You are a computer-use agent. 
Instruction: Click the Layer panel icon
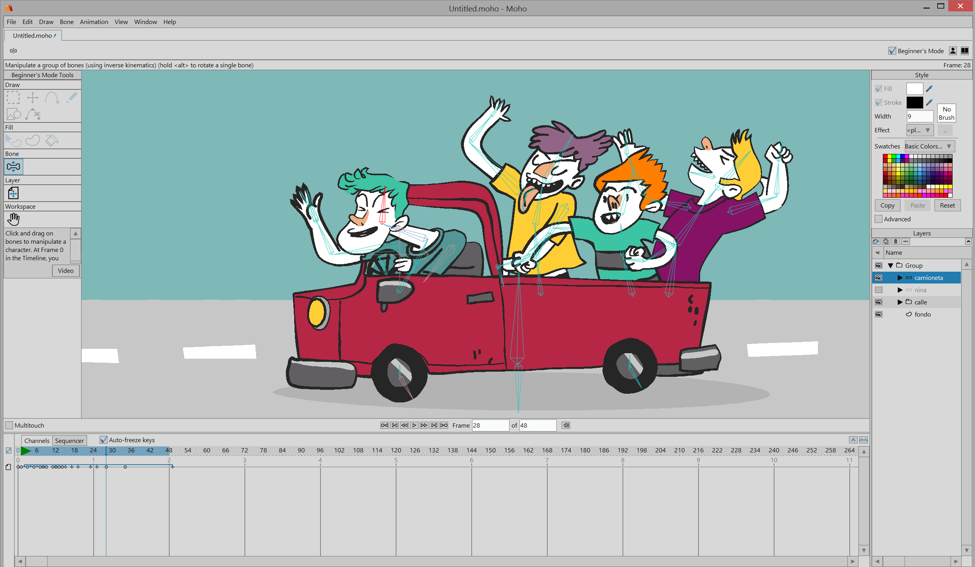tap(13, 193)
